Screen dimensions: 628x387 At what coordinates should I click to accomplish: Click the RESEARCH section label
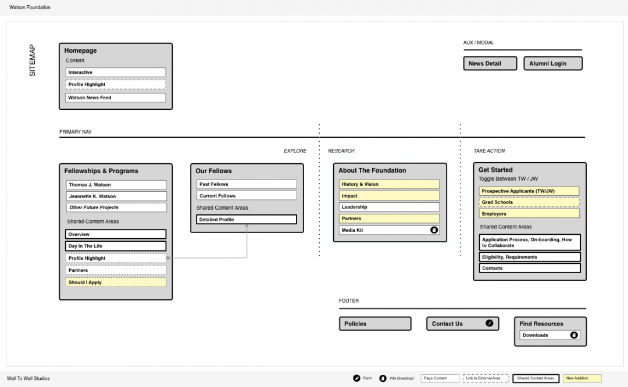click(341, 151)
